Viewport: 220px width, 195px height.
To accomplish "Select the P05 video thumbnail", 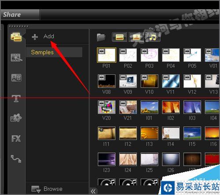I will coord(192,55).
